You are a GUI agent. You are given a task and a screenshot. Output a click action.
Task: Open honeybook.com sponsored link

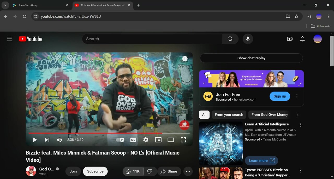(245, 100)
